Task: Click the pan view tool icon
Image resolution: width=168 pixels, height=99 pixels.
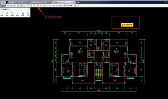Action: point(24,5)
